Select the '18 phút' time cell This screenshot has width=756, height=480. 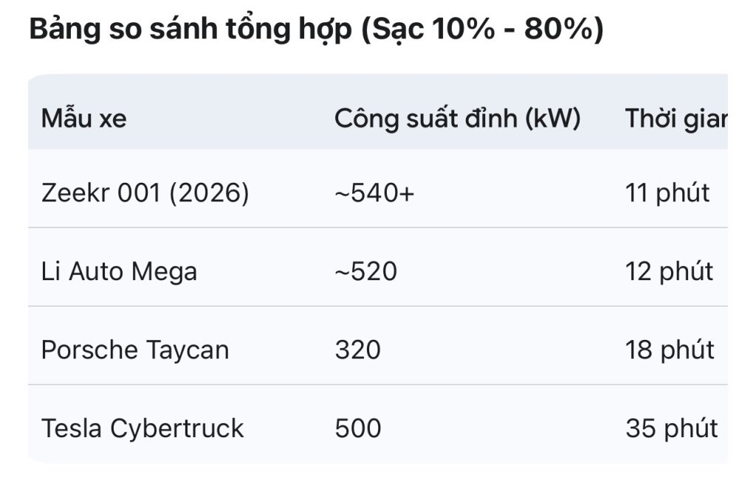[670, 350]
